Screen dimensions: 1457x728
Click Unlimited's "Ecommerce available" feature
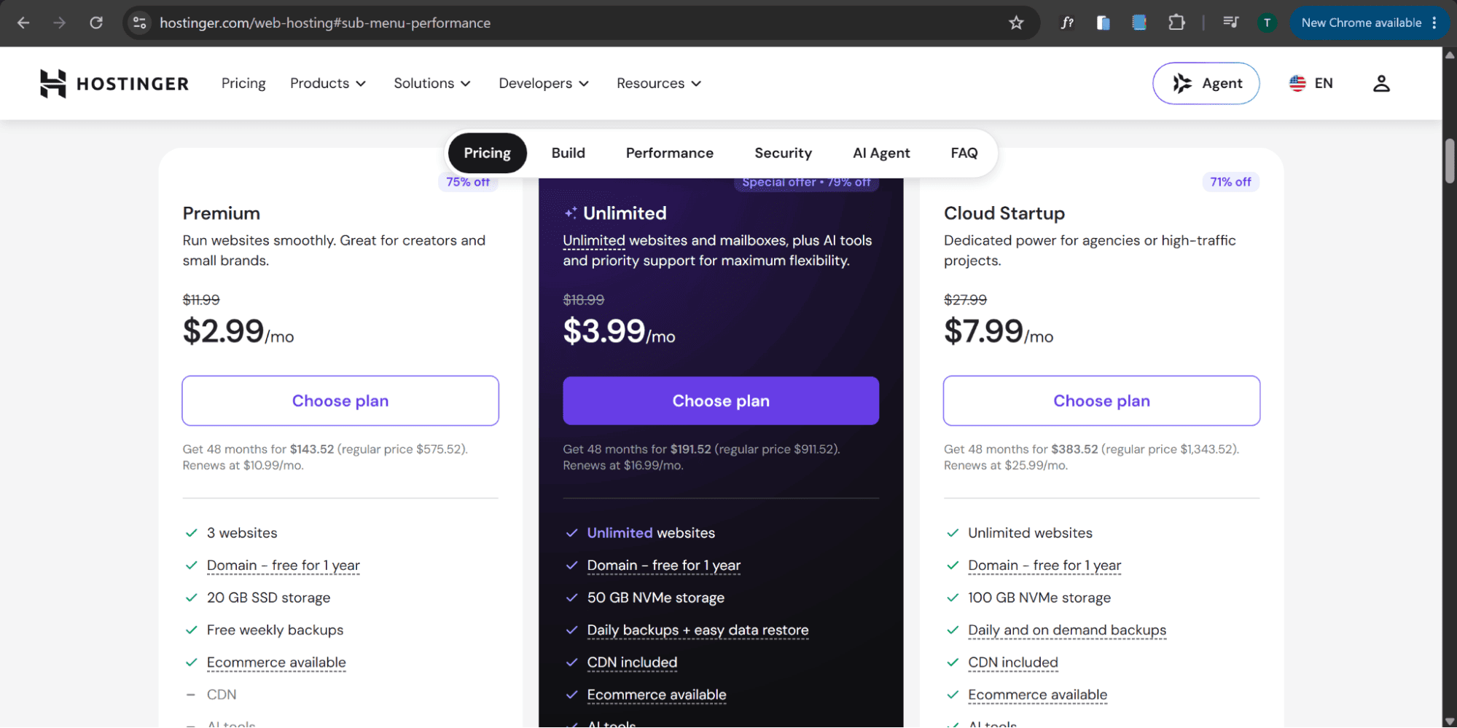[x=657, y=695]
